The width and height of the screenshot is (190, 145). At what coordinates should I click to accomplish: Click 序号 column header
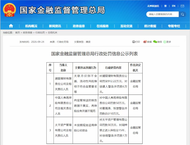pyautogui.click(x=50, y=68)
